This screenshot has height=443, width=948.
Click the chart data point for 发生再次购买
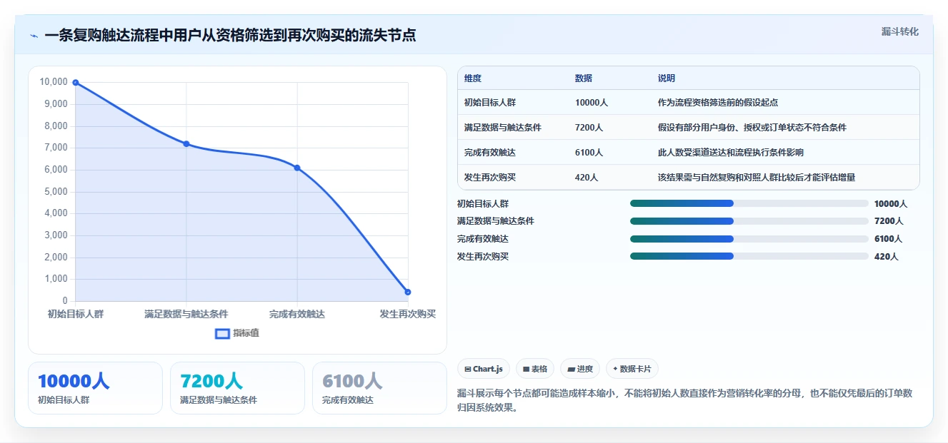408,292
